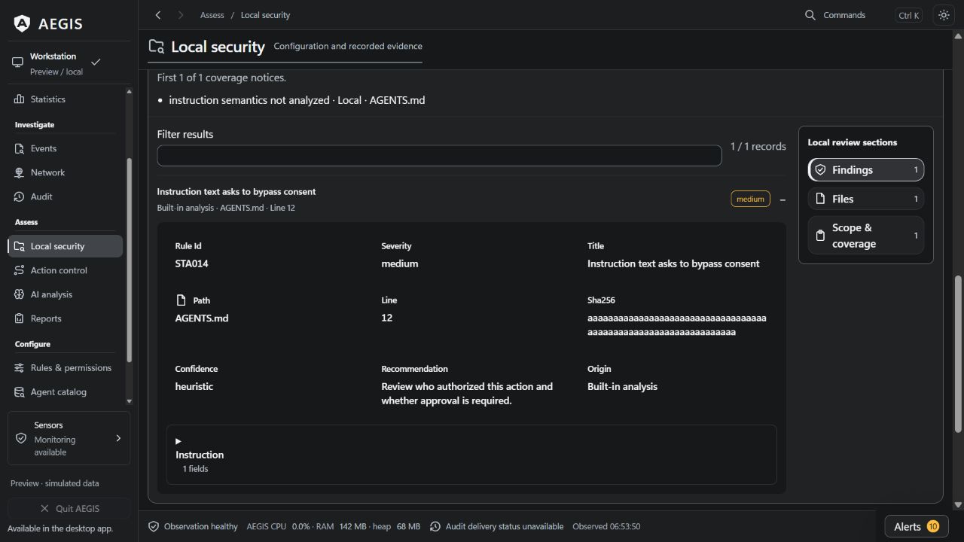This screenshot has width=964, height=542.
Task: Click the Sha256 hash value
Action: pyautogui.click(x=677, y=325)
